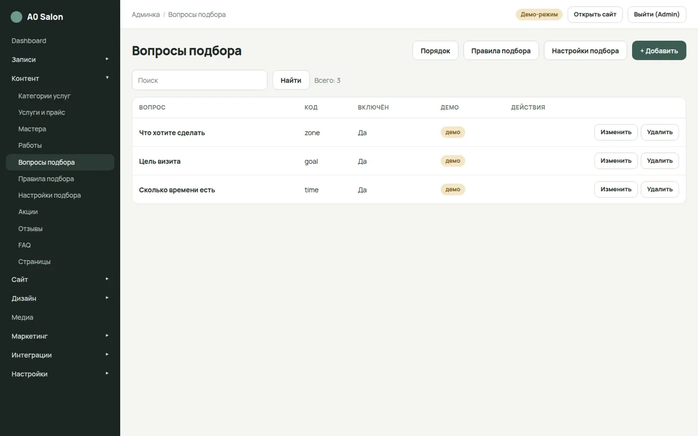Click Изменить for Сколько времени есть

point(616,189)
